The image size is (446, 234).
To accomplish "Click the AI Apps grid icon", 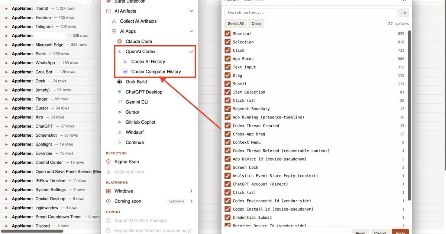I will (114, 32).
